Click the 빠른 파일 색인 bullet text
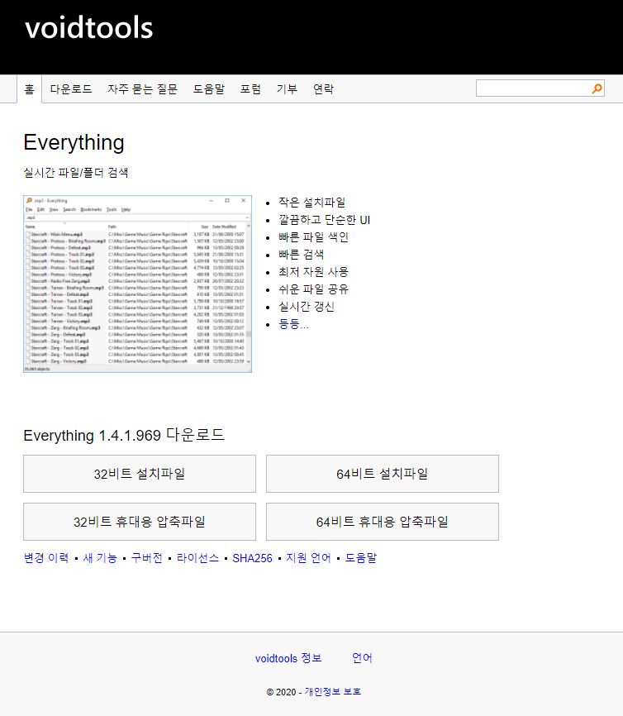Viewport: 623px width, 716px height. [x=313, y=237]
